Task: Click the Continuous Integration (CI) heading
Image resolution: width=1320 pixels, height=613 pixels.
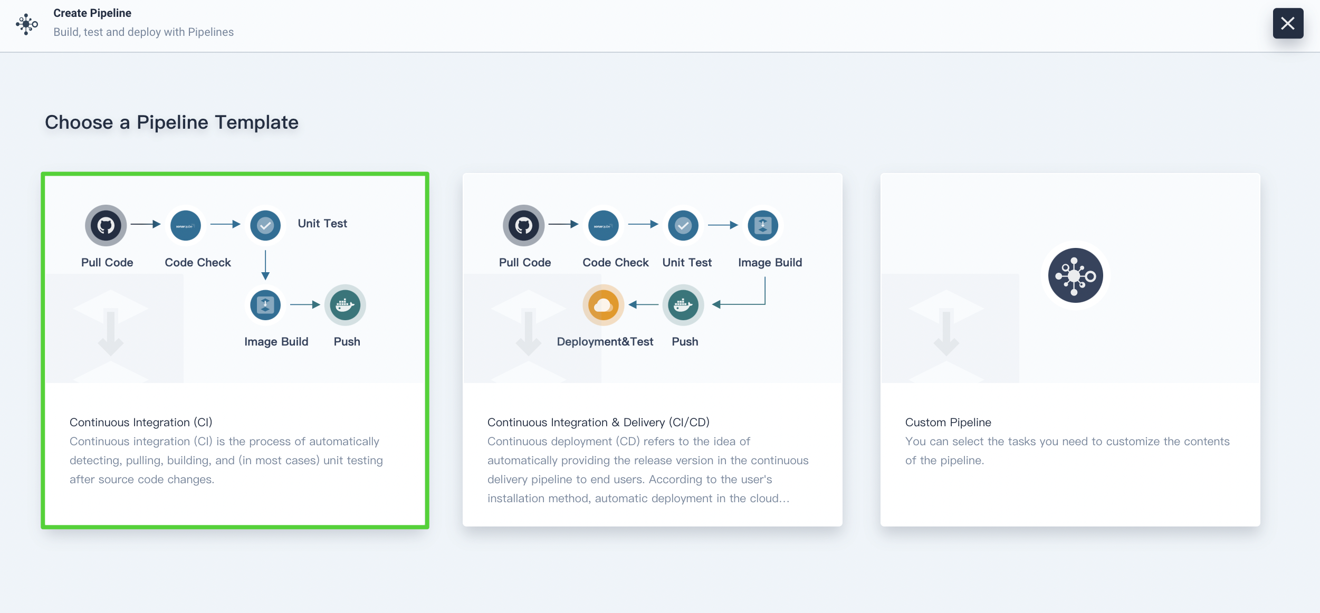Action: tap(140, 422)
